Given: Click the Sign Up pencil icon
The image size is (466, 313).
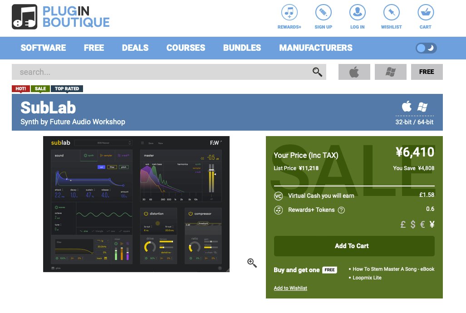Looking at the screenshot, I should point(324,12).
